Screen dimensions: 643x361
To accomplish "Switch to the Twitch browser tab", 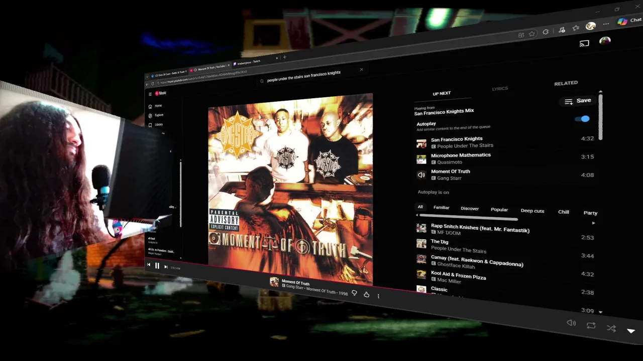I will point(255,63).
